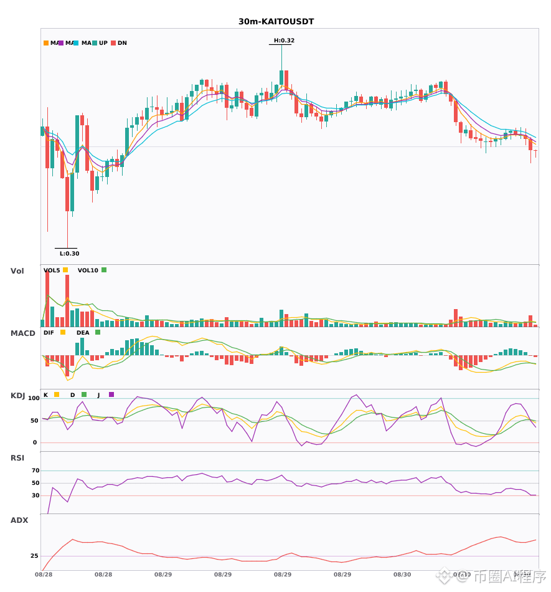Toggle the teal UP candle legend marker
The image size is (551, 592).
[95, 43]
